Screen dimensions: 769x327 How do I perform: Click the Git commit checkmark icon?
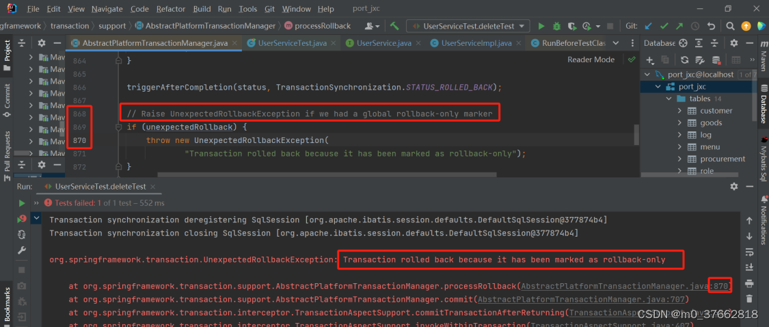click(x=662, y=26)
